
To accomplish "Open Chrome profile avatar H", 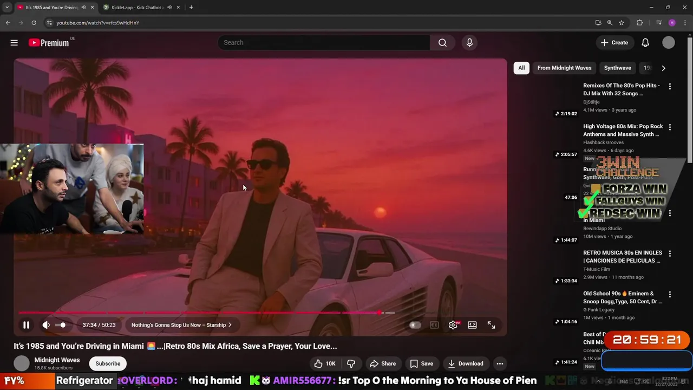I will [x=672, y=23].
